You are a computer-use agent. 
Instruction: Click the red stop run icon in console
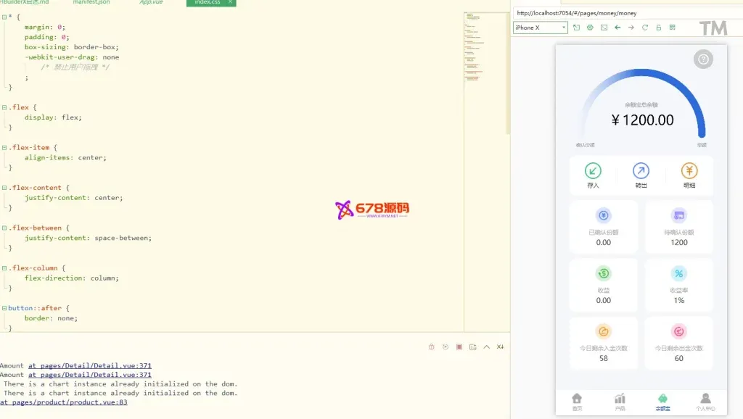pos(459,347)
